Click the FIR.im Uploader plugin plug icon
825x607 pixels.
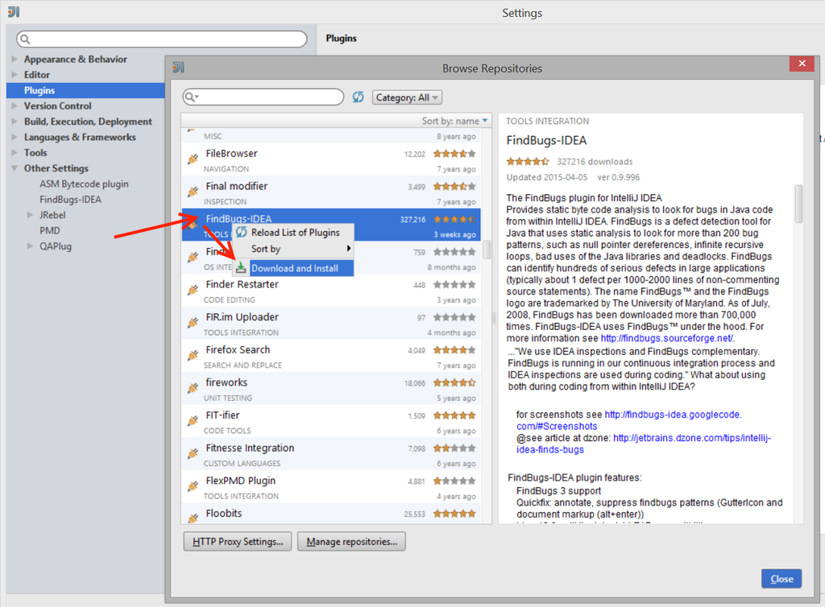coord(193,322)
